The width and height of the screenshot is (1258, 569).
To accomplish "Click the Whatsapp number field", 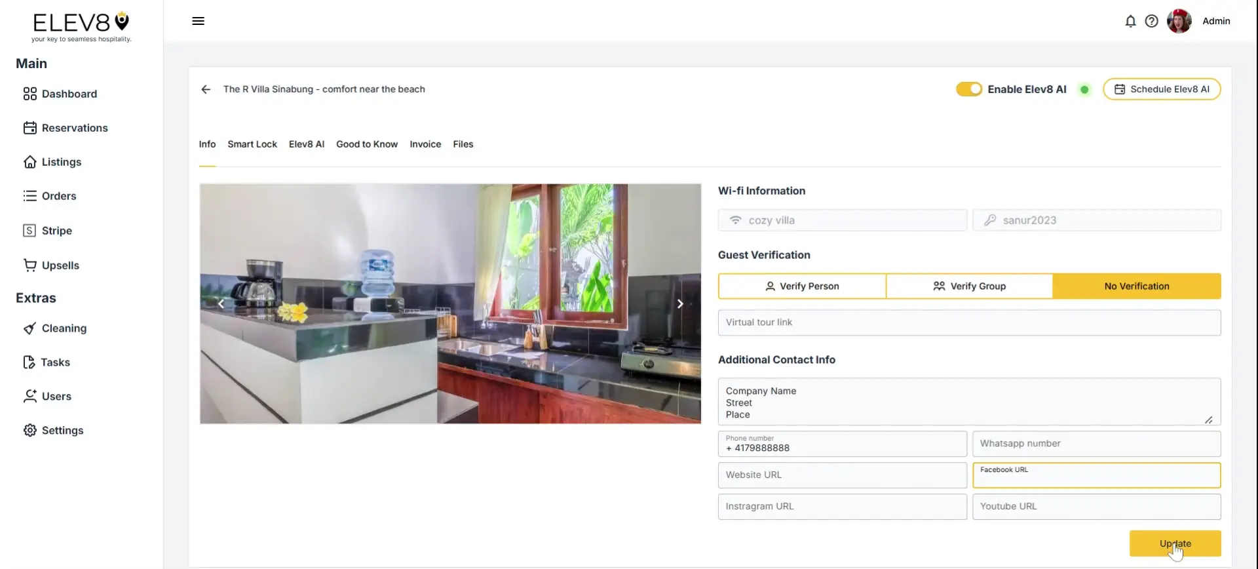I will tap(1096, 444).
